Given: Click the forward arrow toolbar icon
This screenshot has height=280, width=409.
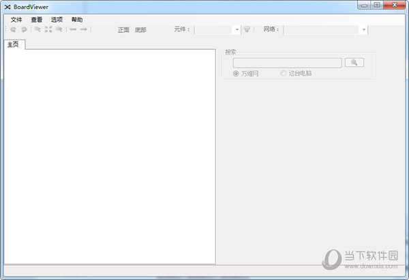Looking at the screenshot, I should 84,29.
